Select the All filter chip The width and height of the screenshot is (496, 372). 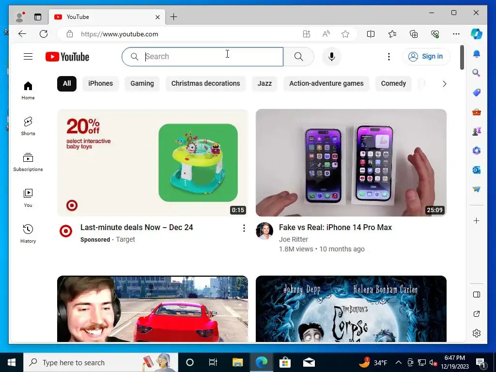pos(67,83)
